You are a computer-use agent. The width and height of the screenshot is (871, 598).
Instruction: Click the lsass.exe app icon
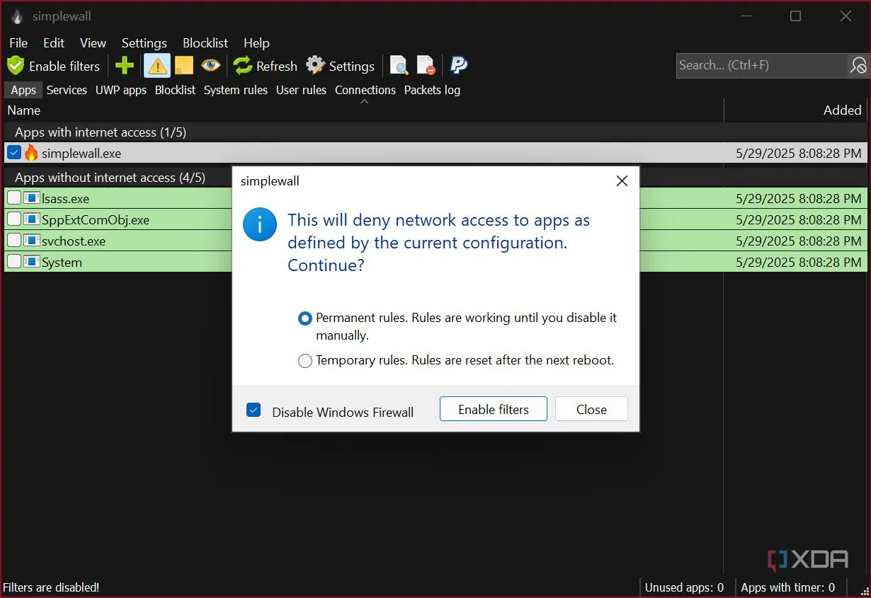[x=32, y=198]
